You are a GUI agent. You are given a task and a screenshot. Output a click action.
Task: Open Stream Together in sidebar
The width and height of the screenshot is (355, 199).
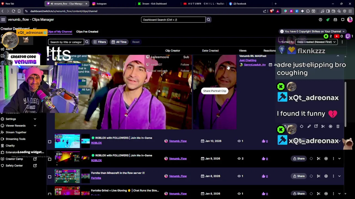point(16,132)
